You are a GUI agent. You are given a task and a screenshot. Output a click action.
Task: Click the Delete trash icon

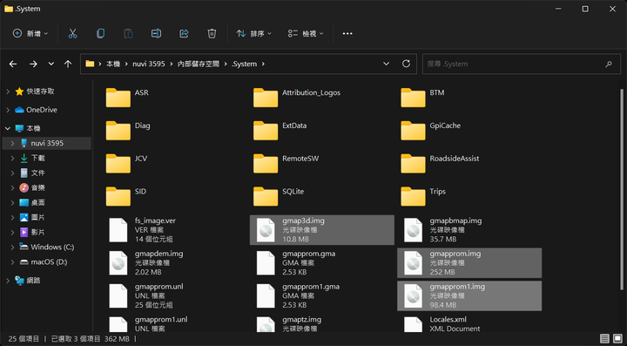click(212, 34)
